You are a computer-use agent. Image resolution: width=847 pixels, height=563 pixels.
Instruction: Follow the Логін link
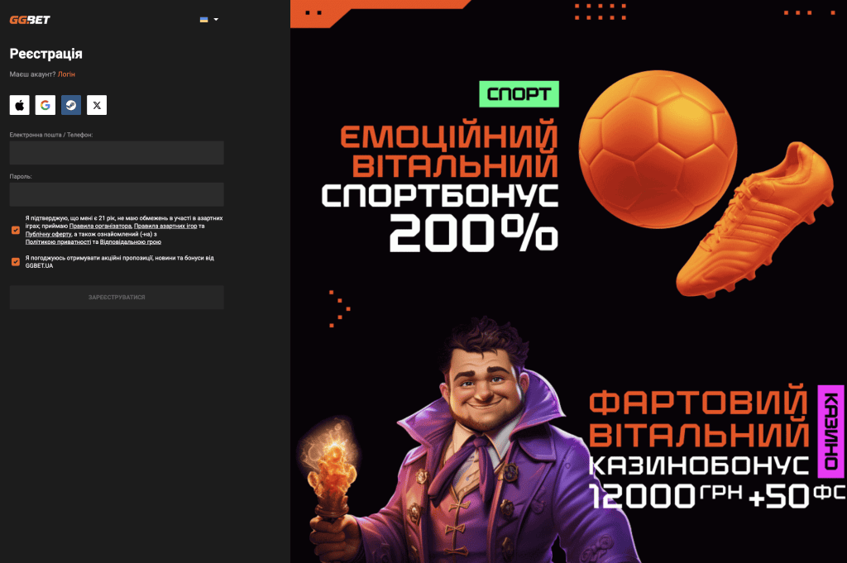[x=66, y=74]
